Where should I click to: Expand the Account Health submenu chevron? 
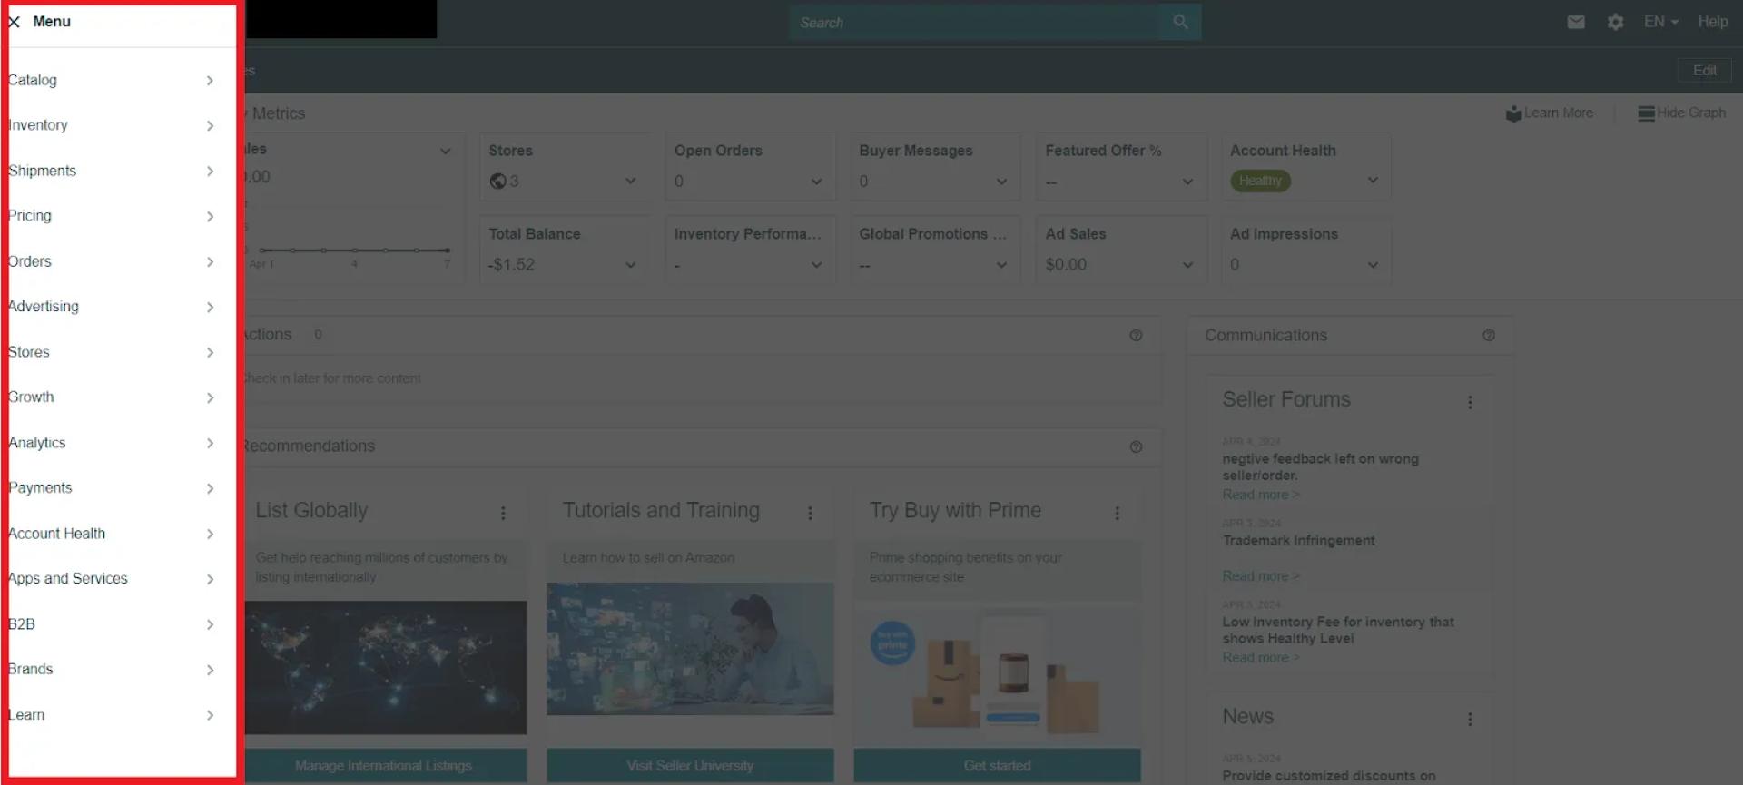click(210, 534)
